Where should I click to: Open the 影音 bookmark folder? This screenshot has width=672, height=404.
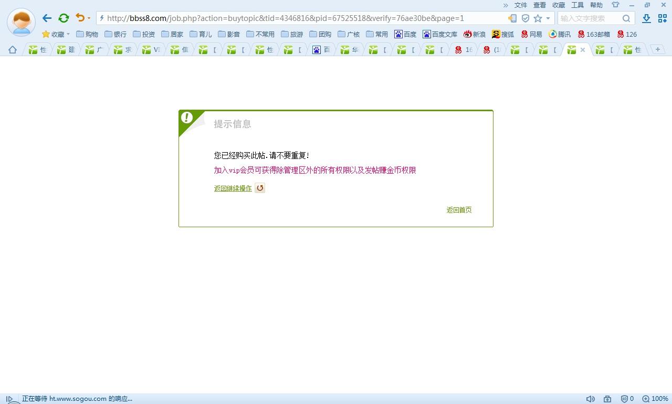point(229,34)
